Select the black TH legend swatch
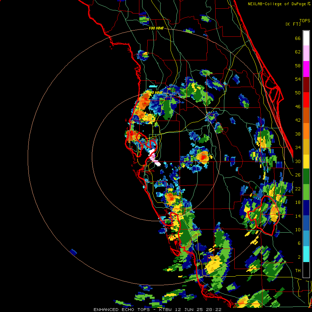The image size is (312, 312). pyautogui.click(x=306, y=270)
